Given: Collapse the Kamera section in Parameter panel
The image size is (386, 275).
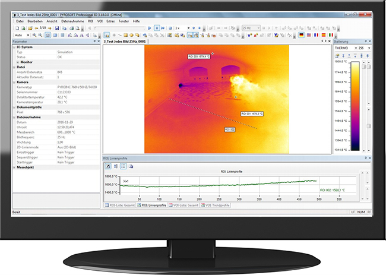Looking at the screenshot, I should 14,82.
